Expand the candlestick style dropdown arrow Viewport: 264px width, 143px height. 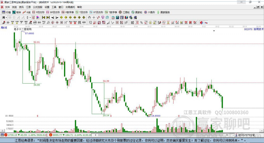(30, 18)
